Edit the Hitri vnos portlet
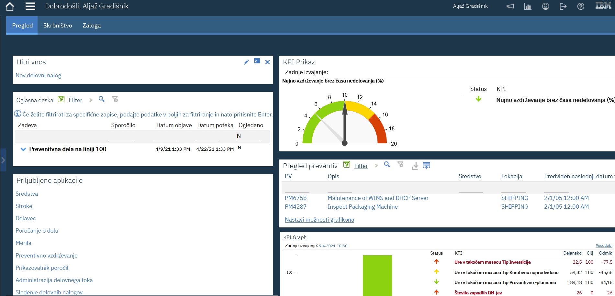Image resolution: width=615 pixels, height=296 pixels. pyautogui.click(x=246, y=62)
